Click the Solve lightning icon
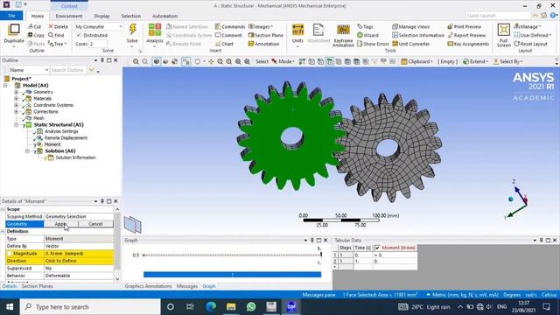Image resolution: width=560 pixels, height=315 pixels. click(x=132, y=30)
